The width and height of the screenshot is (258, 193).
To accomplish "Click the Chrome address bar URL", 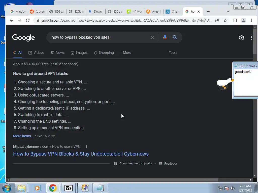I will coord(126,20).
